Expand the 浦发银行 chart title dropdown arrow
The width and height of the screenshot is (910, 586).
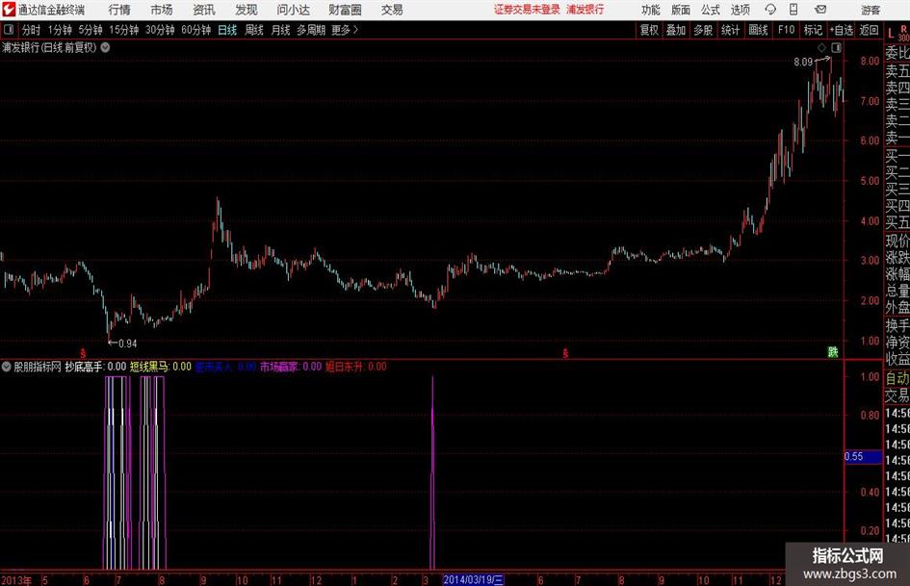click(x=105, y=47)
